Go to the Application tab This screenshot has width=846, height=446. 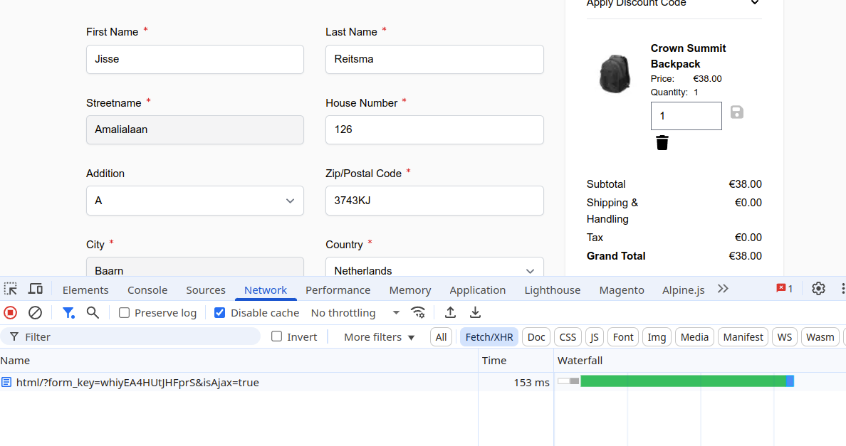478,290
